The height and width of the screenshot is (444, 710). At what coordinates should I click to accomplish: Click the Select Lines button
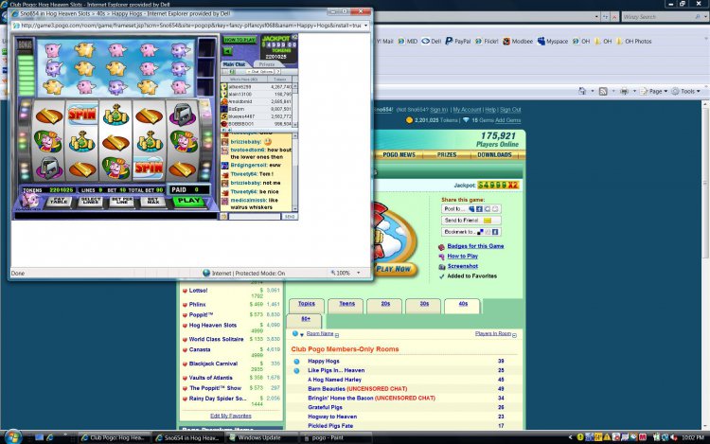coord(90,202)
